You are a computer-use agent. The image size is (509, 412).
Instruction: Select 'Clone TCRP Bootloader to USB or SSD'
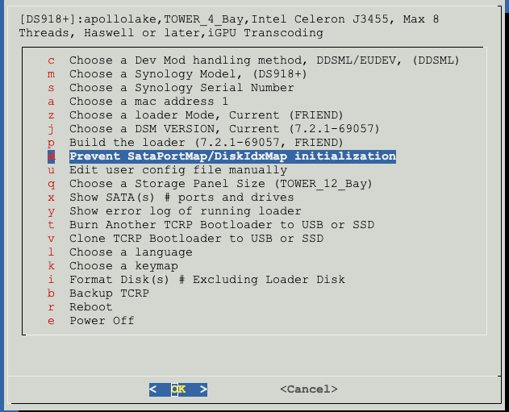coord(196,239)
